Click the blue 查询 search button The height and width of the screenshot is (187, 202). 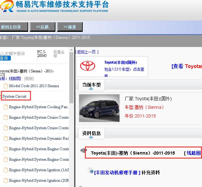click(5, 58)
